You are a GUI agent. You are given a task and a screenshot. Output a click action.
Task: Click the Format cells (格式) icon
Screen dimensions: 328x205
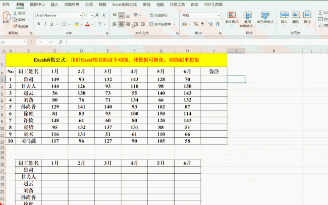307,15
